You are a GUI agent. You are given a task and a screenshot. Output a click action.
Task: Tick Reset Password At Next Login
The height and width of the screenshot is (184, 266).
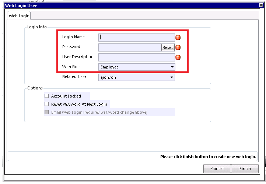pos(47,104)
